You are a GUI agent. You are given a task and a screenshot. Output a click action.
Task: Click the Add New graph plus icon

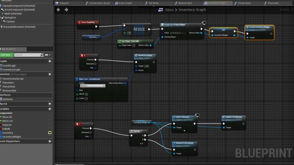[50, 61]
